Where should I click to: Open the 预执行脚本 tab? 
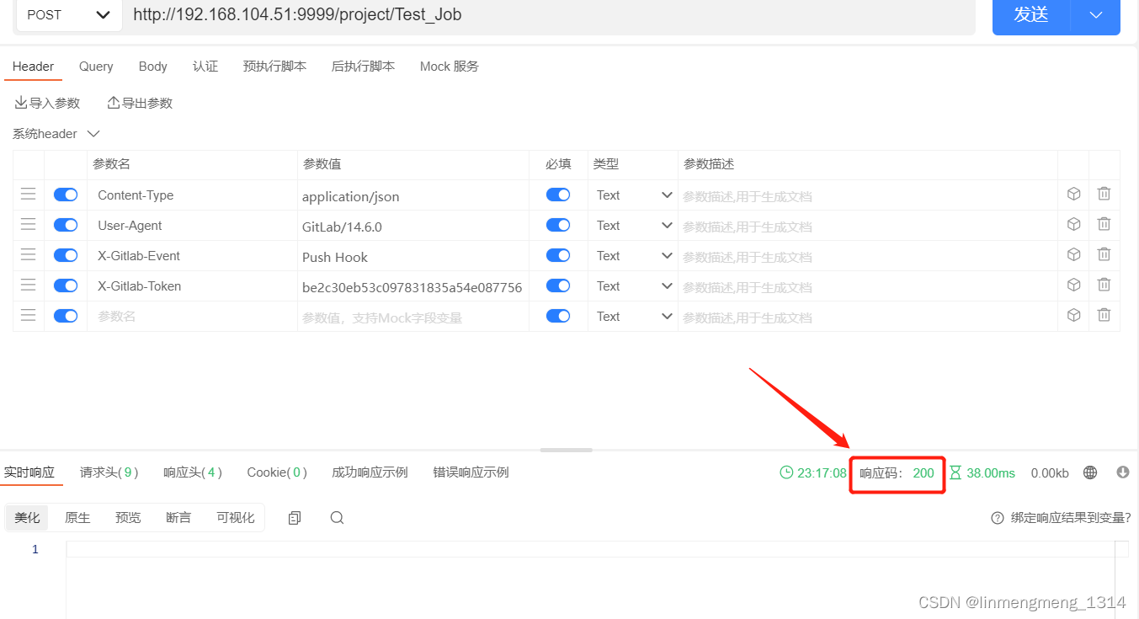(274, 67)
